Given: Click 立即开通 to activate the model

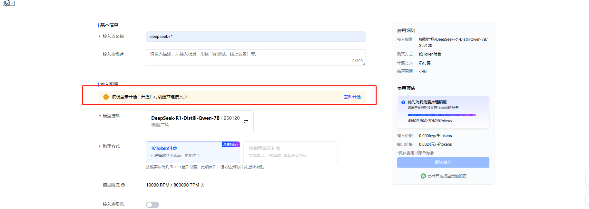Looking at the screenshot, I should tap(352, 97).
